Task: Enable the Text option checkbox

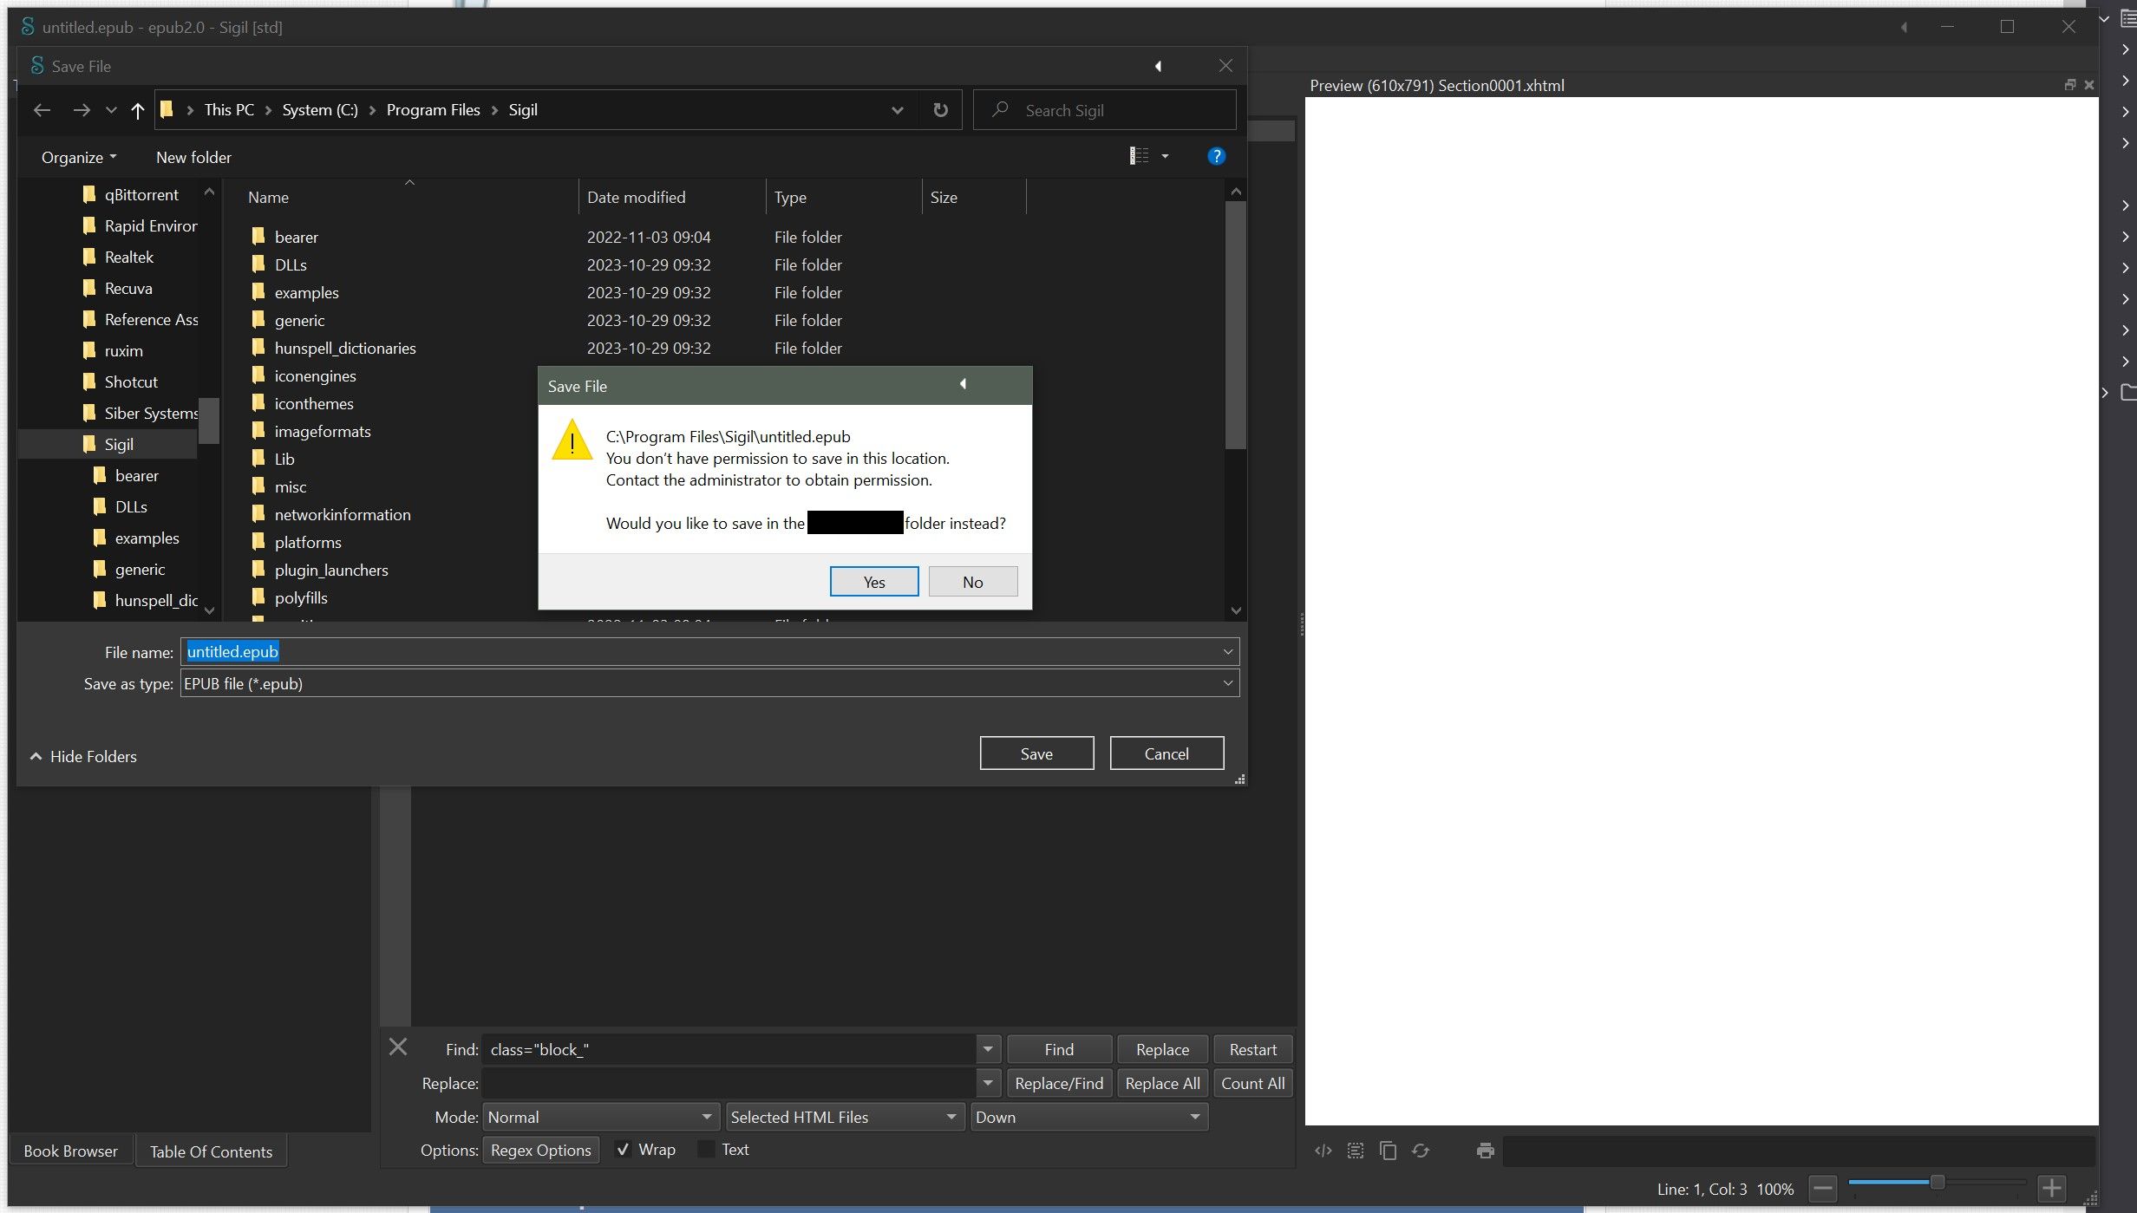Action: click(707, 1150)
